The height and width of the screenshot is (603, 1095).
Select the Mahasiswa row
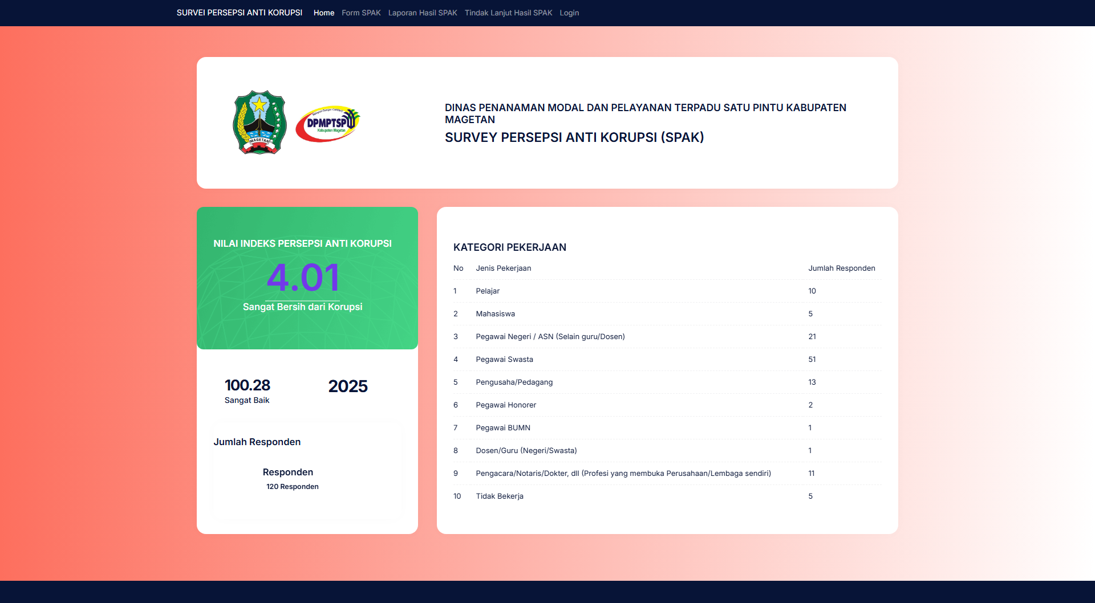(x=495, y=314)
